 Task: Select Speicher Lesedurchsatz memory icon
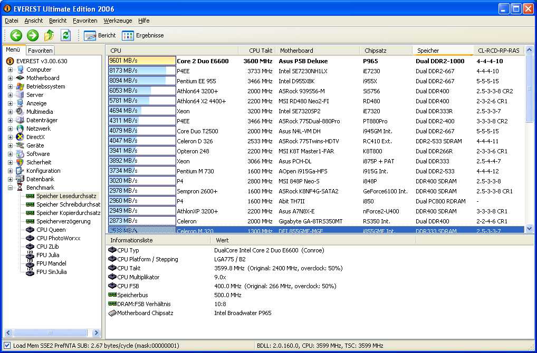[x=30, y=197]
